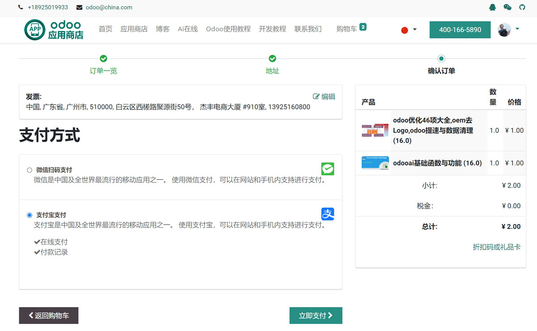
Task: Open product odooai基础函数与功能 (16.0) title
Action: pyautogui.click(x=437, y=163)
